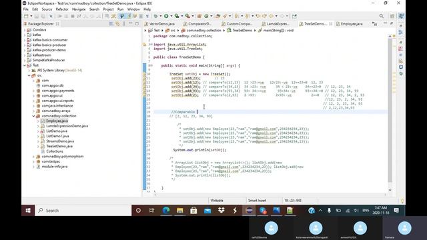Screen dimensions: 427x240
Task: Select LamdaExpressionDemo.java in tree
Action: (x=67, y=126)
